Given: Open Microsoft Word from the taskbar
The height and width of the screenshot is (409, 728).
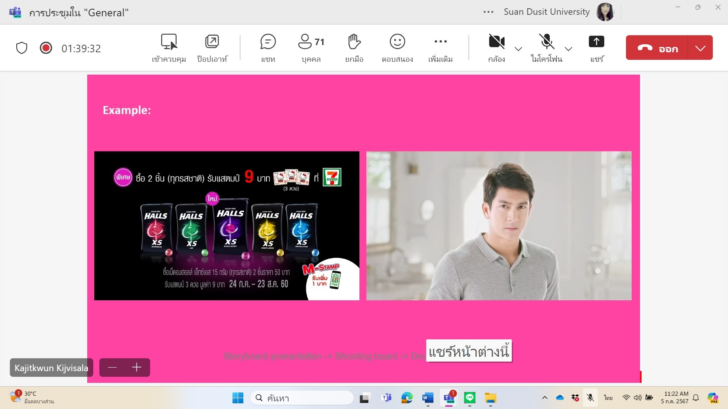Looking at the screenshot, I should pyautogui.click(x=428, y=398).
